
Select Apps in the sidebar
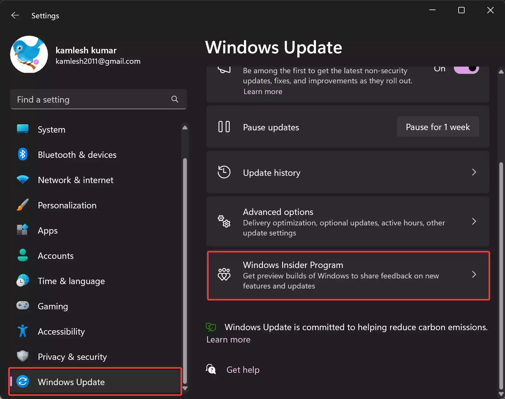95,230
